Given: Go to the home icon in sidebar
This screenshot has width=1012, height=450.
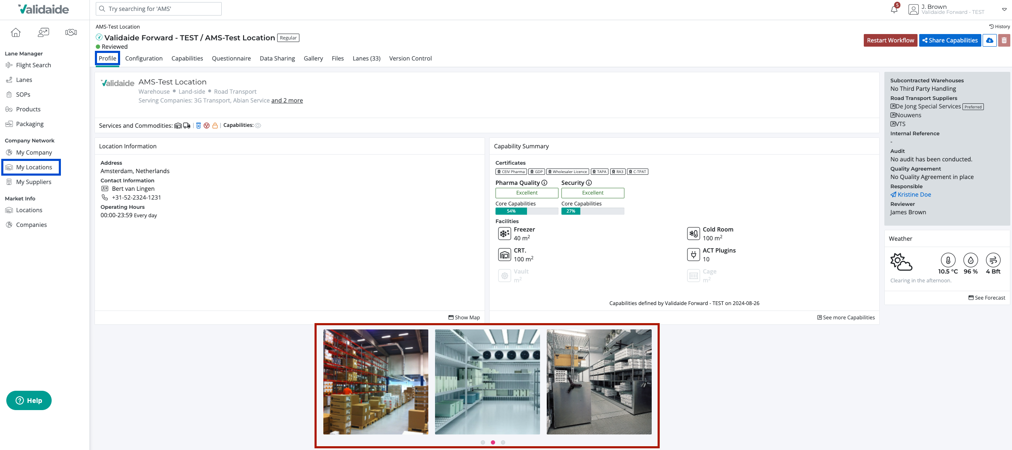Looking at the screenshot, I should (16, 32).
